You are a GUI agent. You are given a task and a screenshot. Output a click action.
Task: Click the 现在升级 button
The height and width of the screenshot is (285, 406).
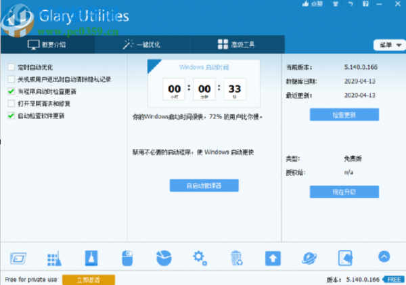click(x=344, y=192)
